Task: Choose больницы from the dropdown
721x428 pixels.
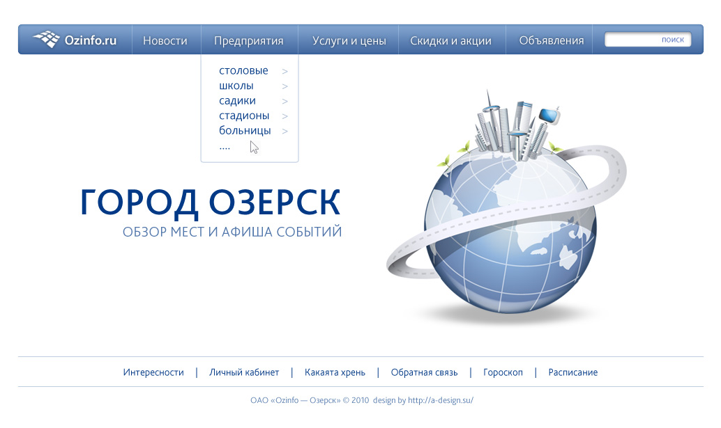Action: [245, 131]
